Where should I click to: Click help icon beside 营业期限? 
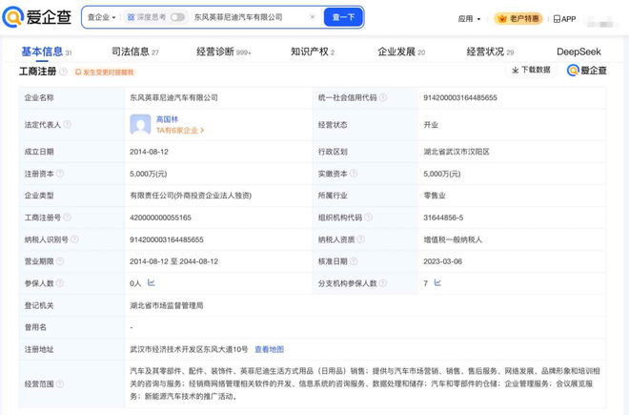pyautogui.click(x=60, y=261)
